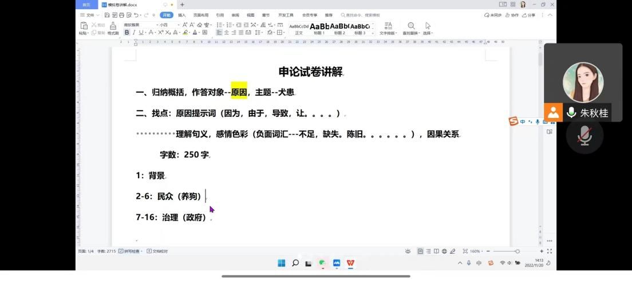Image resolution: width=632 pixels, height=283 pixels.
Task: Center-align text using the alignment icon
Action: tap(226, 33)
